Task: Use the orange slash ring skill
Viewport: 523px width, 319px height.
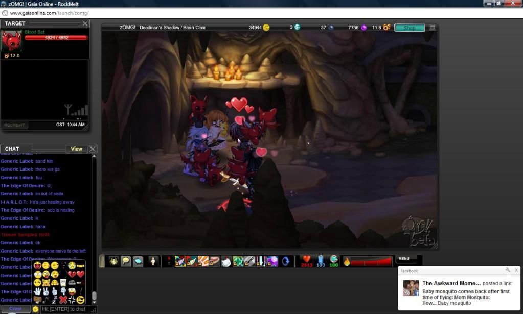Action: (203, 261)
